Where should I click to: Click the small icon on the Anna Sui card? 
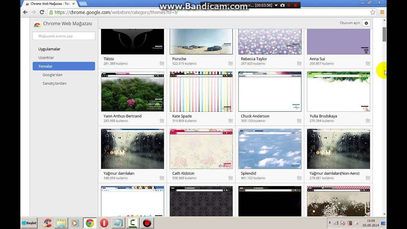point(368,64)
